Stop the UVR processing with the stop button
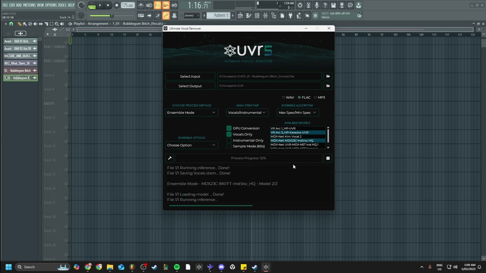This screenshot has width=486, height=273. coord(328,158)
